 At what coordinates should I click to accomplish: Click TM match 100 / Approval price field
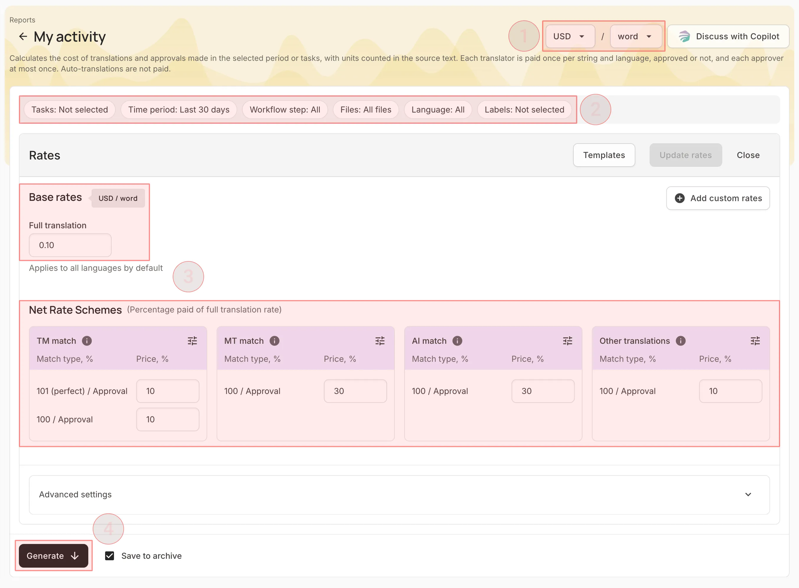168,419
